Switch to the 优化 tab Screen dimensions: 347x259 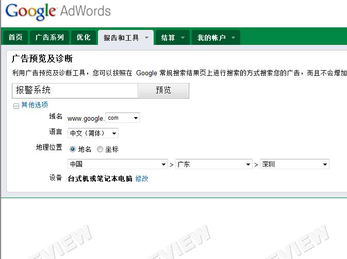(x=84, y=38)
